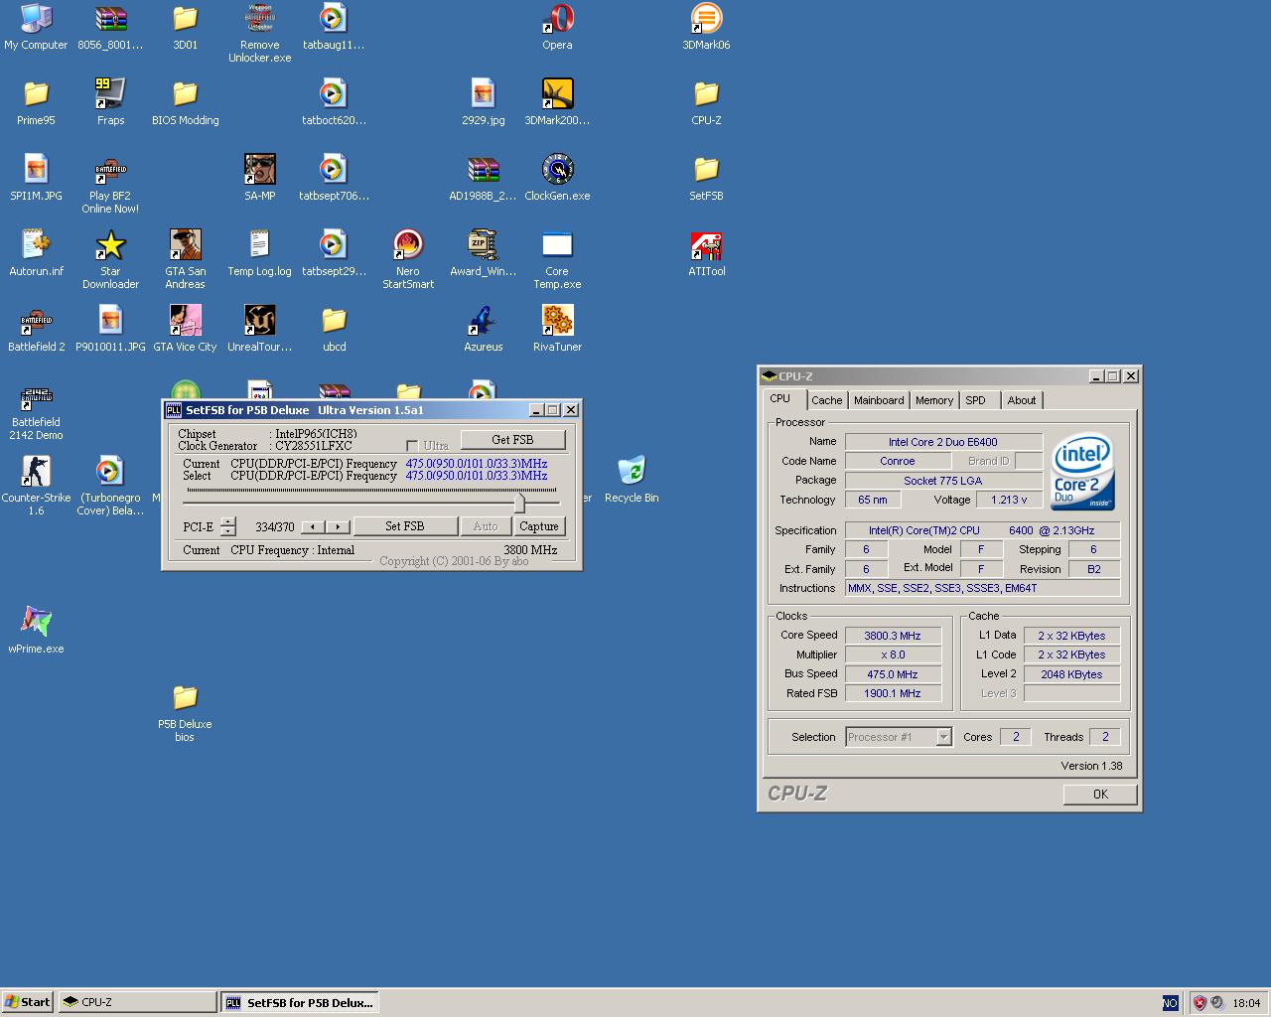The height and width of the screenshot is (1017, 1271).
Task: Click the Intel Core 2 Duo logo
Action: 1082,471
